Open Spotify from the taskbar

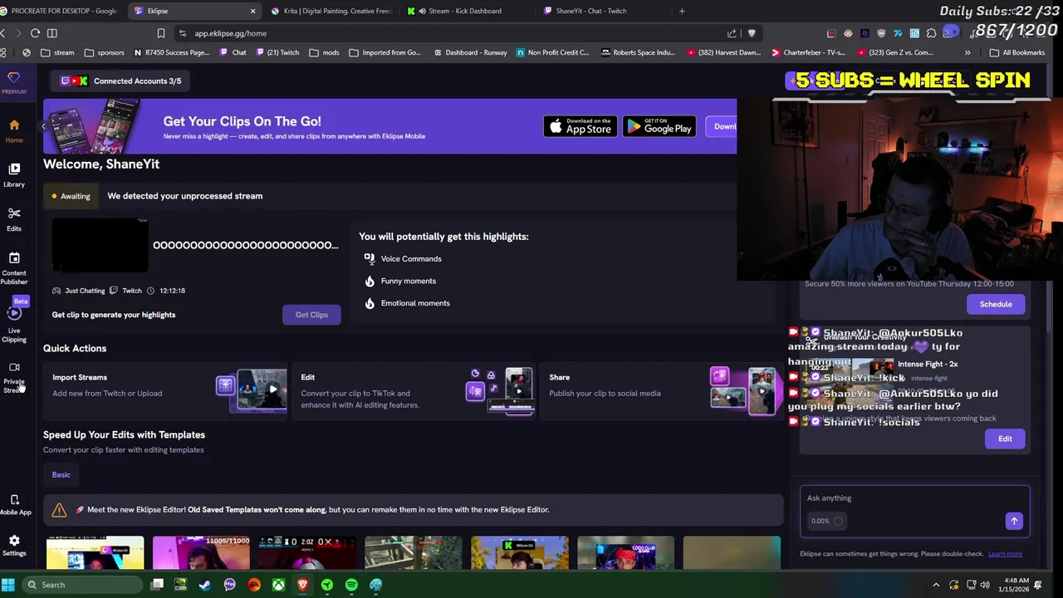[x=351, y=585]
